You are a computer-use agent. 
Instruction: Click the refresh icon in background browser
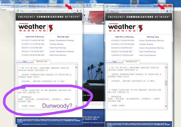[x=90, y=5]
